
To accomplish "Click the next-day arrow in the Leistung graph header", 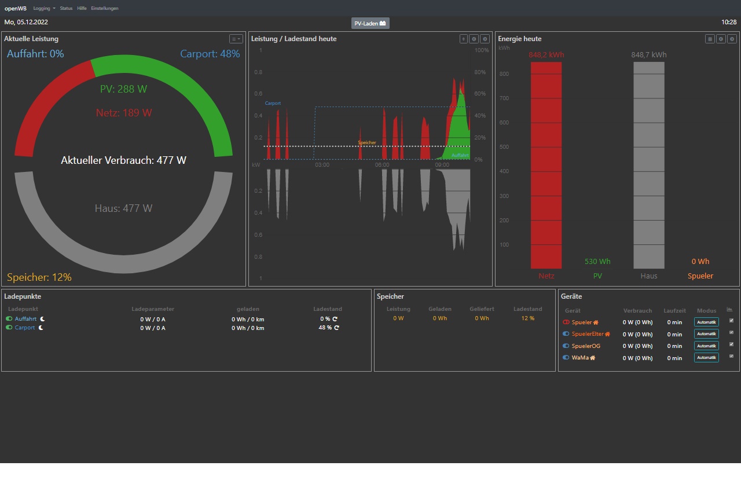I will pos(485,39).
